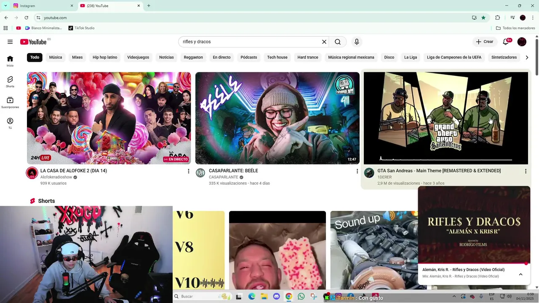Open Microsoft Edge from the taskbar
The image size is (539, 303).
251,296
